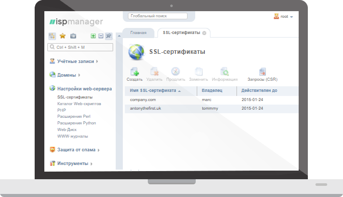This screenshot has height=197, width=343.
Task: Click the Продлить clock icon
Action: (x=175, y=71)
